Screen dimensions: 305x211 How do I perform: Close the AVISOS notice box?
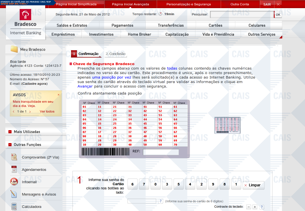(58, 95)
